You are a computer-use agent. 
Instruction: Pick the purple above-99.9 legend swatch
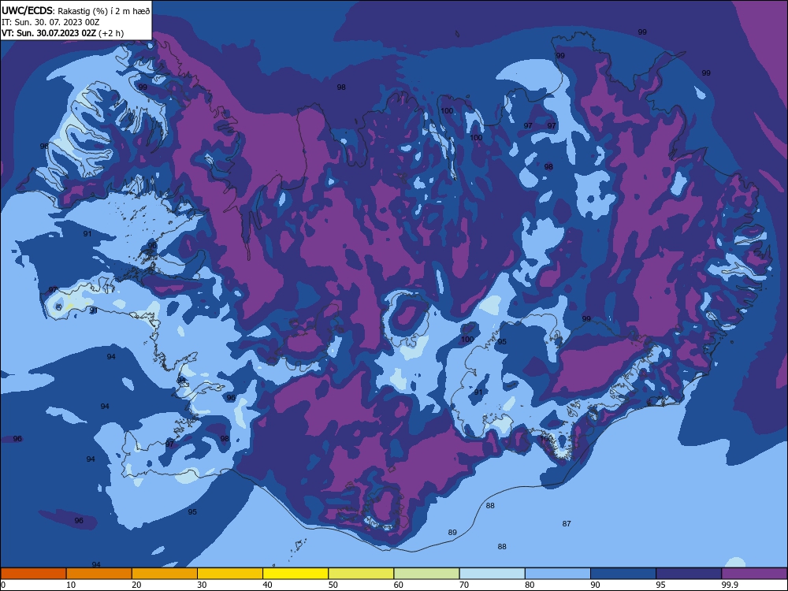pyautogui.click(x=755, y=574)
